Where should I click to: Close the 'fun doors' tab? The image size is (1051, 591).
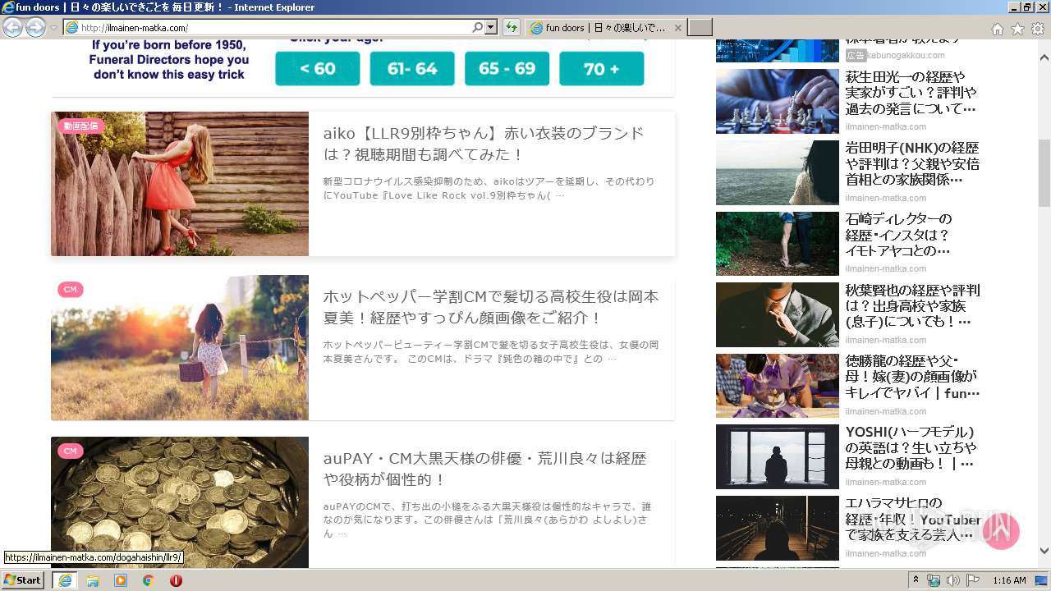click(678, 28)
